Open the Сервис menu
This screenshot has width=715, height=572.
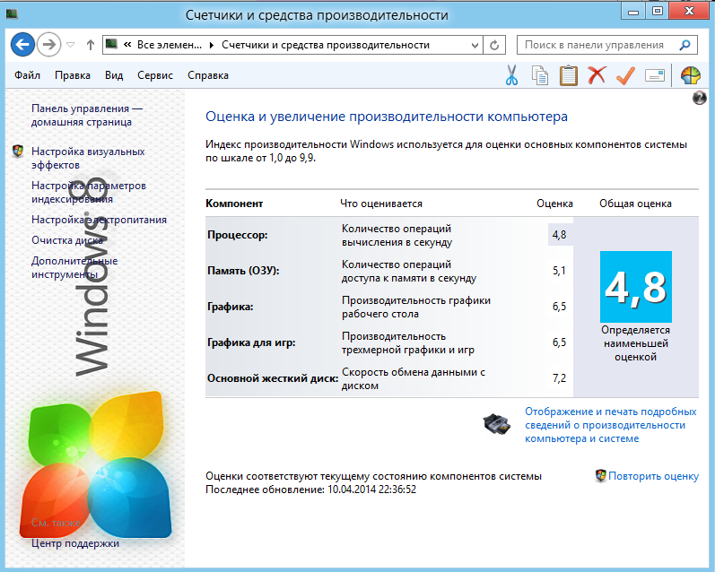click(x=155, y=75)
